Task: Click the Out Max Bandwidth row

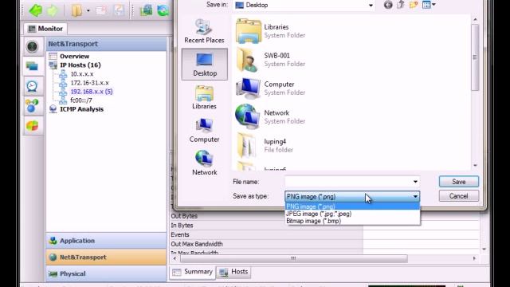Action: coord(267,244)
